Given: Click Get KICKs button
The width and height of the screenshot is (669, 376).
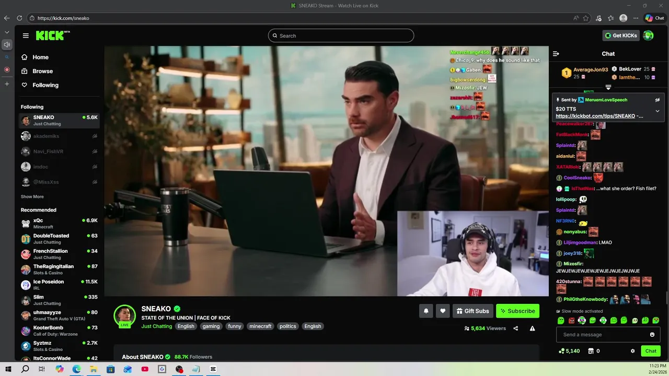Looking at the screenshot, I should pos(621,36).
